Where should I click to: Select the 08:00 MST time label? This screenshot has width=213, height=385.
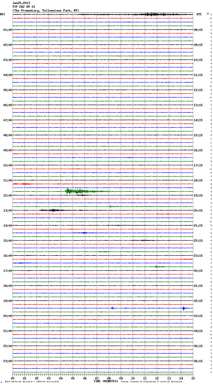[8, 135]
